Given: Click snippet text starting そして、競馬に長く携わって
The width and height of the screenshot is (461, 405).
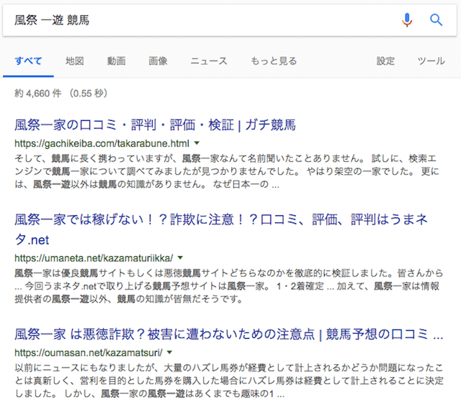Looking at the screenshot, I should pyautogui.click(x=227, y=171).
